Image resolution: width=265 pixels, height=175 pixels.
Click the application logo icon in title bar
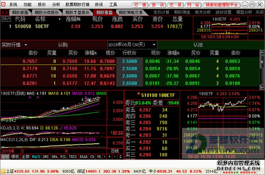(x=3, y=4)
